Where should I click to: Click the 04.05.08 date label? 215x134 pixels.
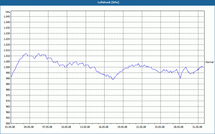[29, 127]
